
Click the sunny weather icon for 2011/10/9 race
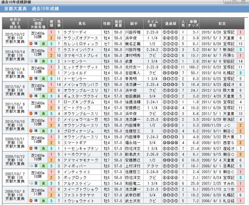click(x=31, y=114)
